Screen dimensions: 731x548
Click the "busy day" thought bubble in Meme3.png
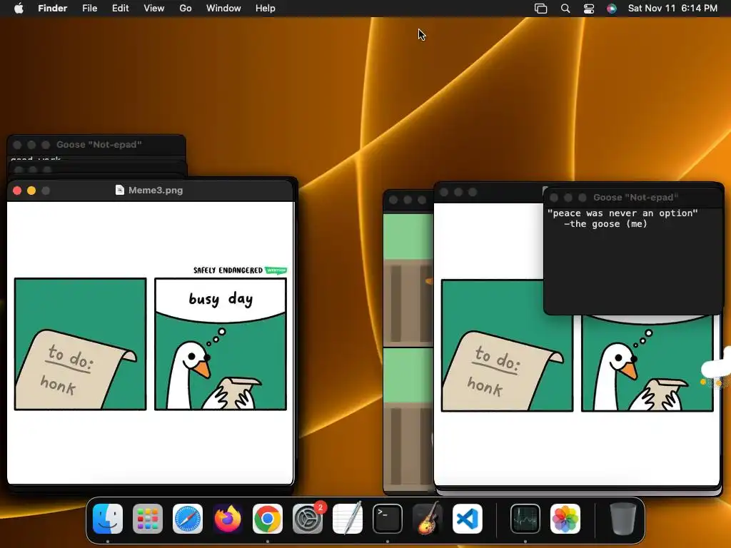221,299
